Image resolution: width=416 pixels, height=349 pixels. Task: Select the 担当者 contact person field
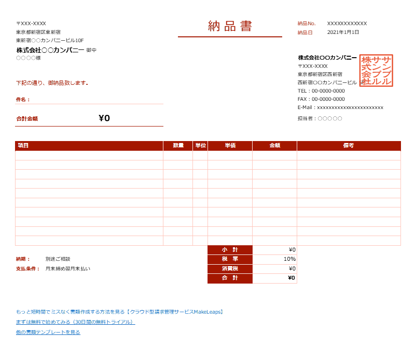tap(320, 118)
